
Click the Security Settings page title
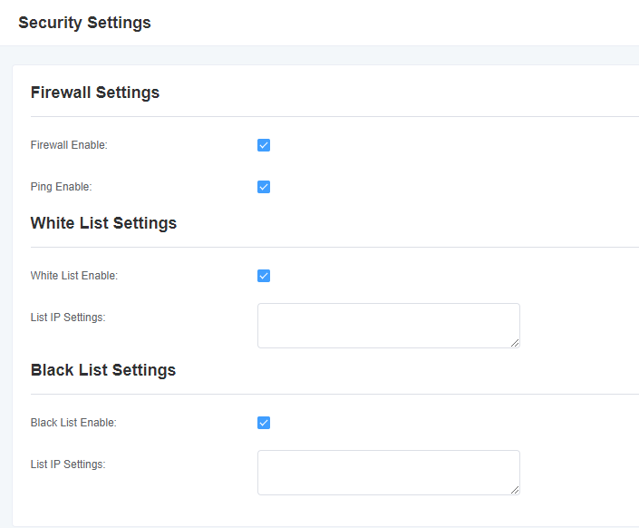point(85,23)
